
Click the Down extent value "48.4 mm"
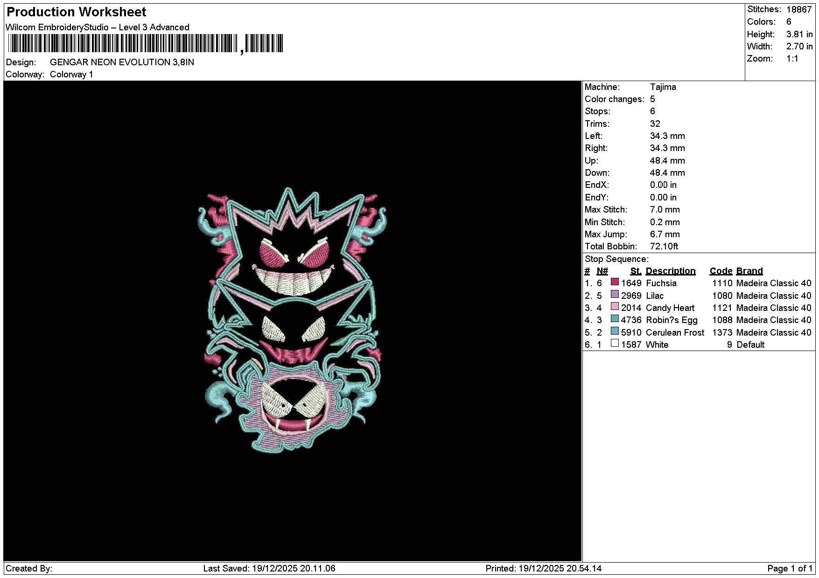(x=667, y=172)
